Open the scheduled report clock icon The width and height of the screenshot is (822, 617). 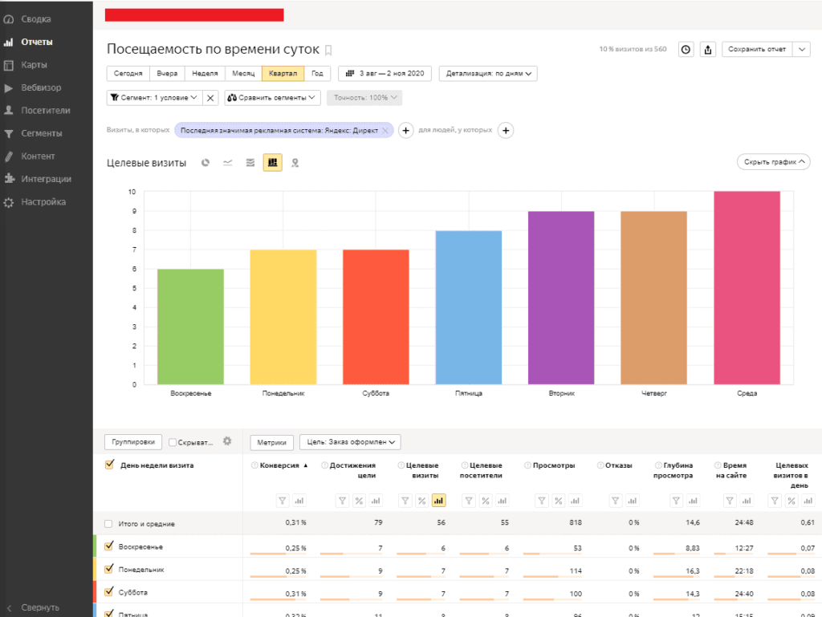(x=686, y=50)
